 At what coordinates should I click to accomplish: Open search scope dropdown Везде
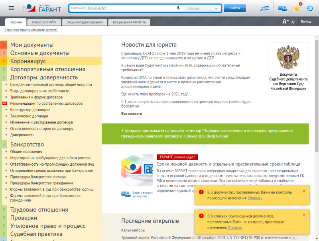(203, 8)
